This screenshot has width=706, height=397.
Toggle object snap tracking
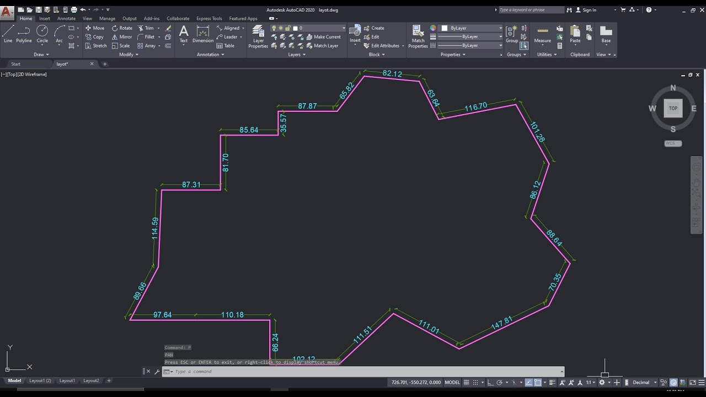click(x=528, y=382)
